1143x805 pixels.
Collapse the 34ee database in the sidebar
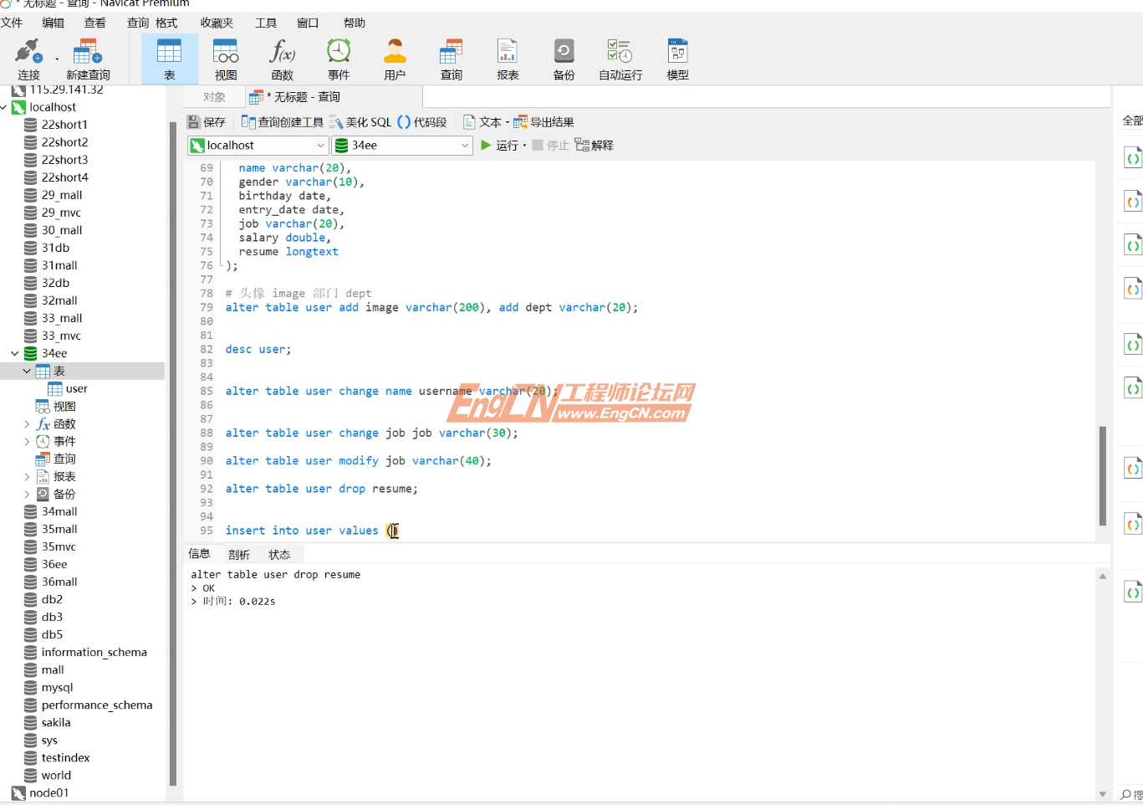[x=14, y=352]
